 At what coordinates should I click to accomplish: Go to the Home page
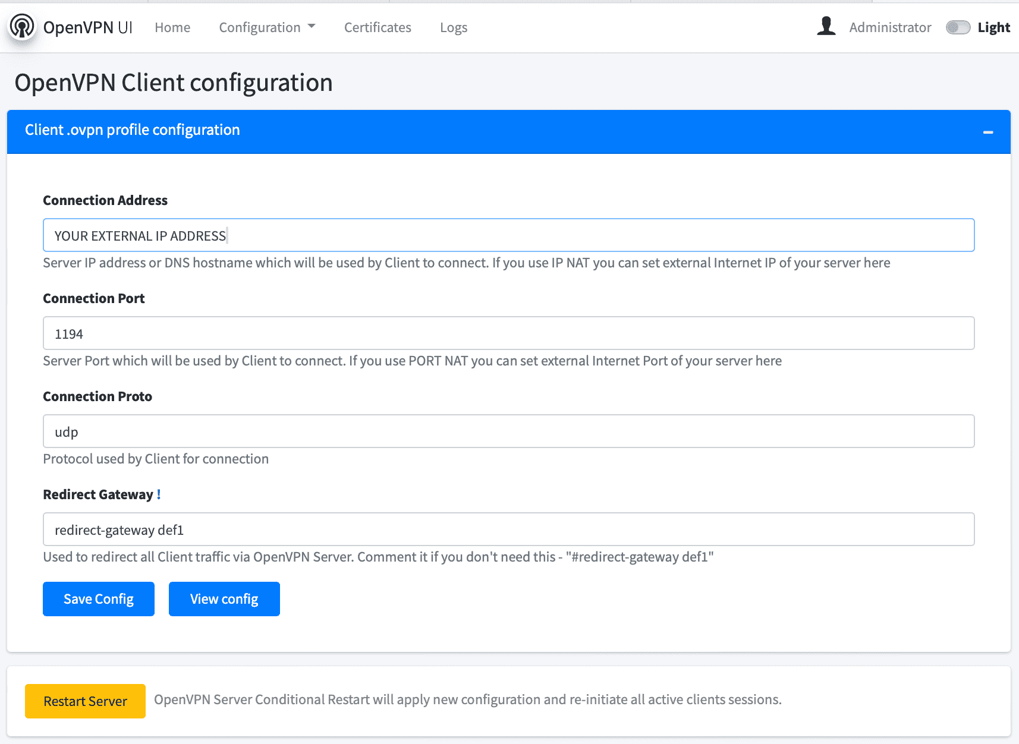point(172,27)
